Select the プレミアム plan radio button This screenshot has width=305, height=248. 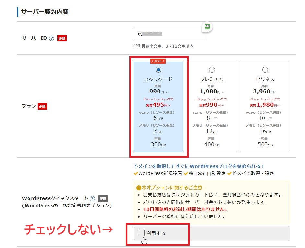212,70
